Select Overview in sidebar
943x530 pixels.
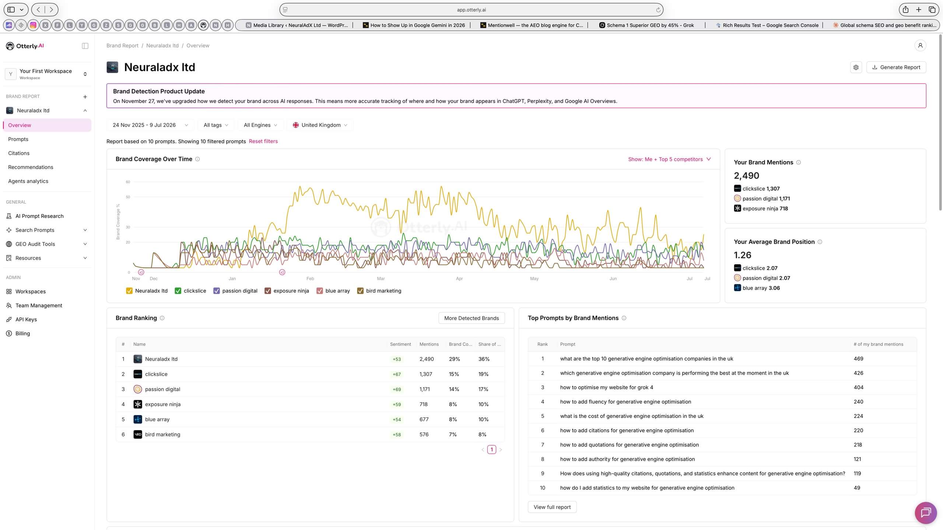click(x=47, y=125)
